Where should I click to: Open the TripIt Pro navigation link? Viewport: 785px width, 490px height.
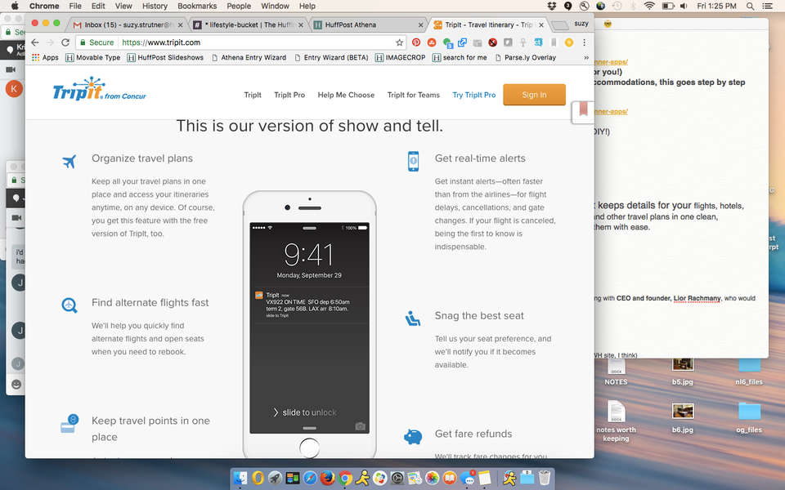(x=289, y=95)
